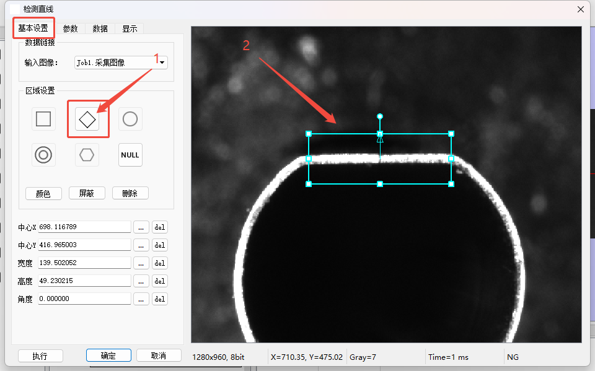Select the rectangle region shape icon
Image resolution: width=595 pixels, height=371 pixels.
pyautogui.click(x=43, y=119)
